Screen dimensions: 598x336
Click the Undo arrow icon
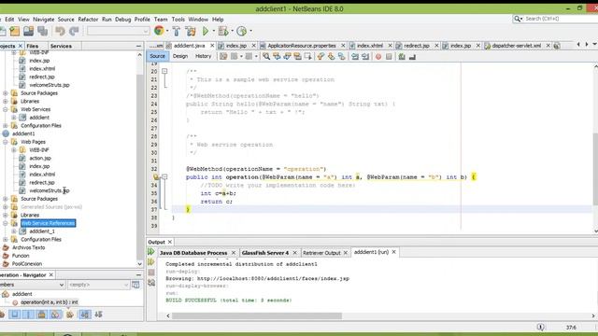click(x=60, y=31)
